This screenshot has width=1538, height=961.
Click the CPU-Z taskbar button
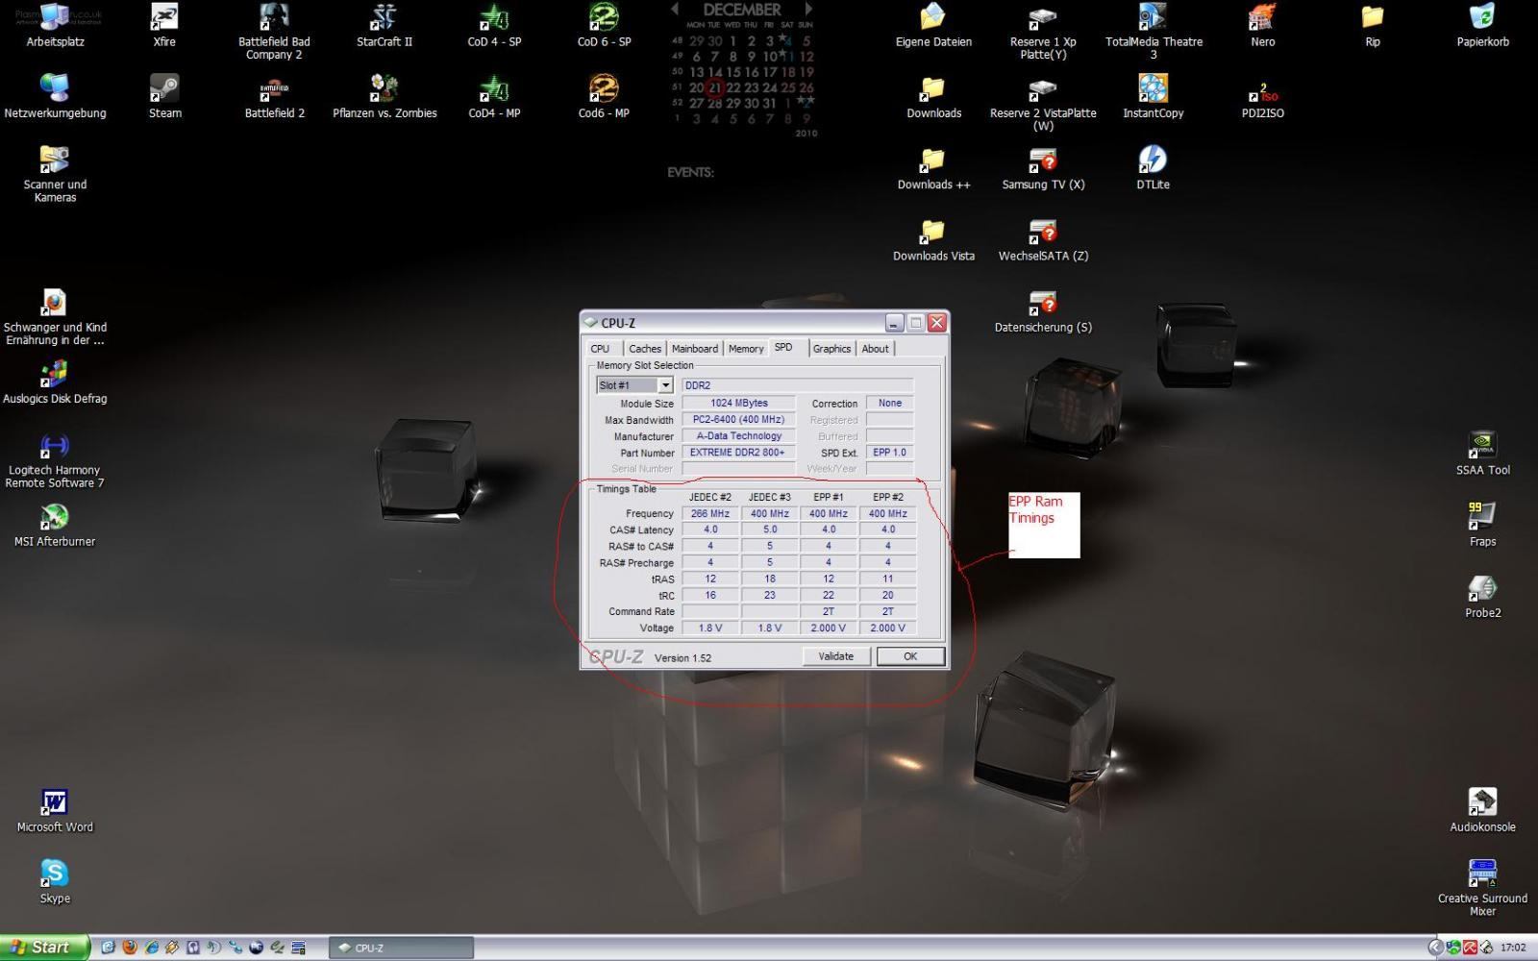click(x=401, y=948)
